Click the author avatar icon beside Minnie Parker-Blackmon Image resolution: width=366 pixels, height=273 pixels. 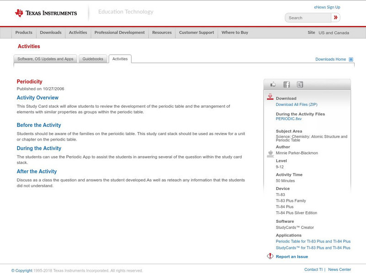coord(269,153)
